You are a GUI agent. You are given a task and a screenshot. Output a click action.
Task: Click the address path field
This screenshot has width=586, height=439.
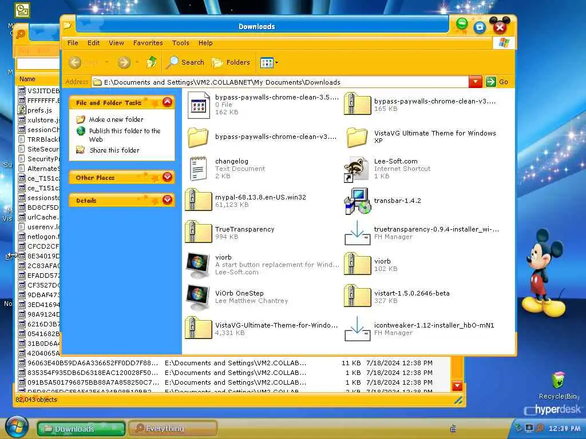280,82
